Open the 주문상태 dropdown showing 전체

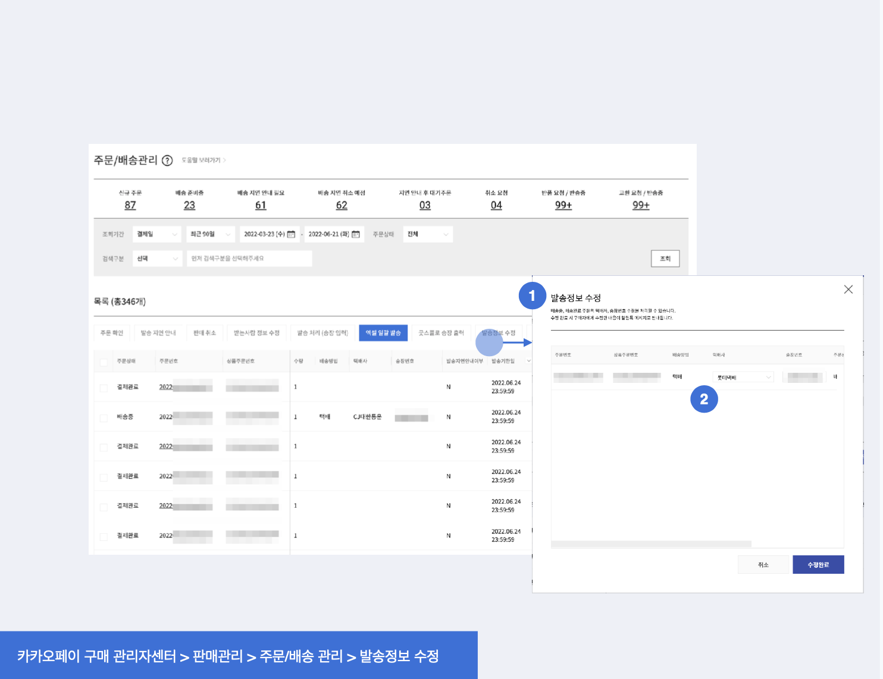428,234
